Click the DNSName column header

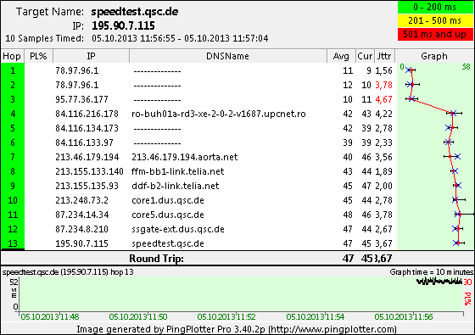click(228, 56)
